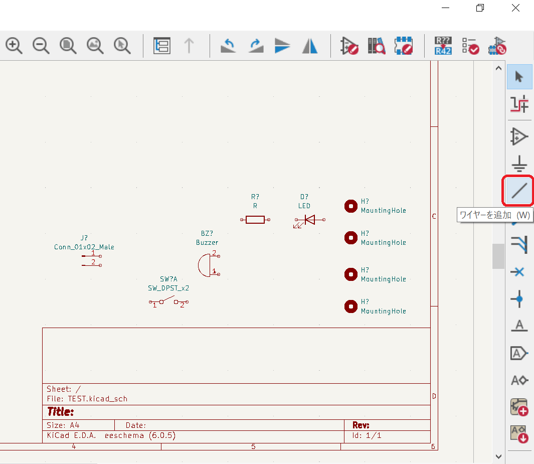
Task: Click the KiCad E.D.A. eeschema (6.0.5) text
Action: pyautogui.click(x=111, y=435)
